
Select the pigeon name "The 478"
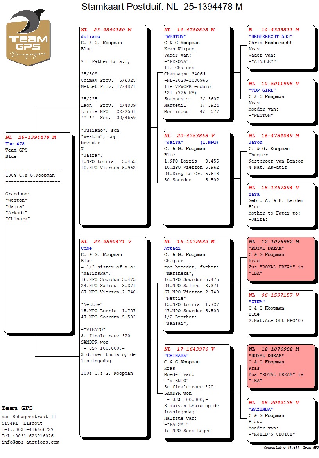coord(15,144)
